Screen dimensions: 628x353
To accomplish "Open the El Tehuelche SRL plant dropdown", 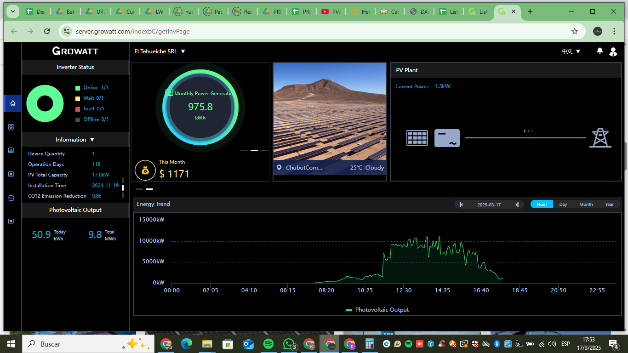I will (x=160, y=51).
